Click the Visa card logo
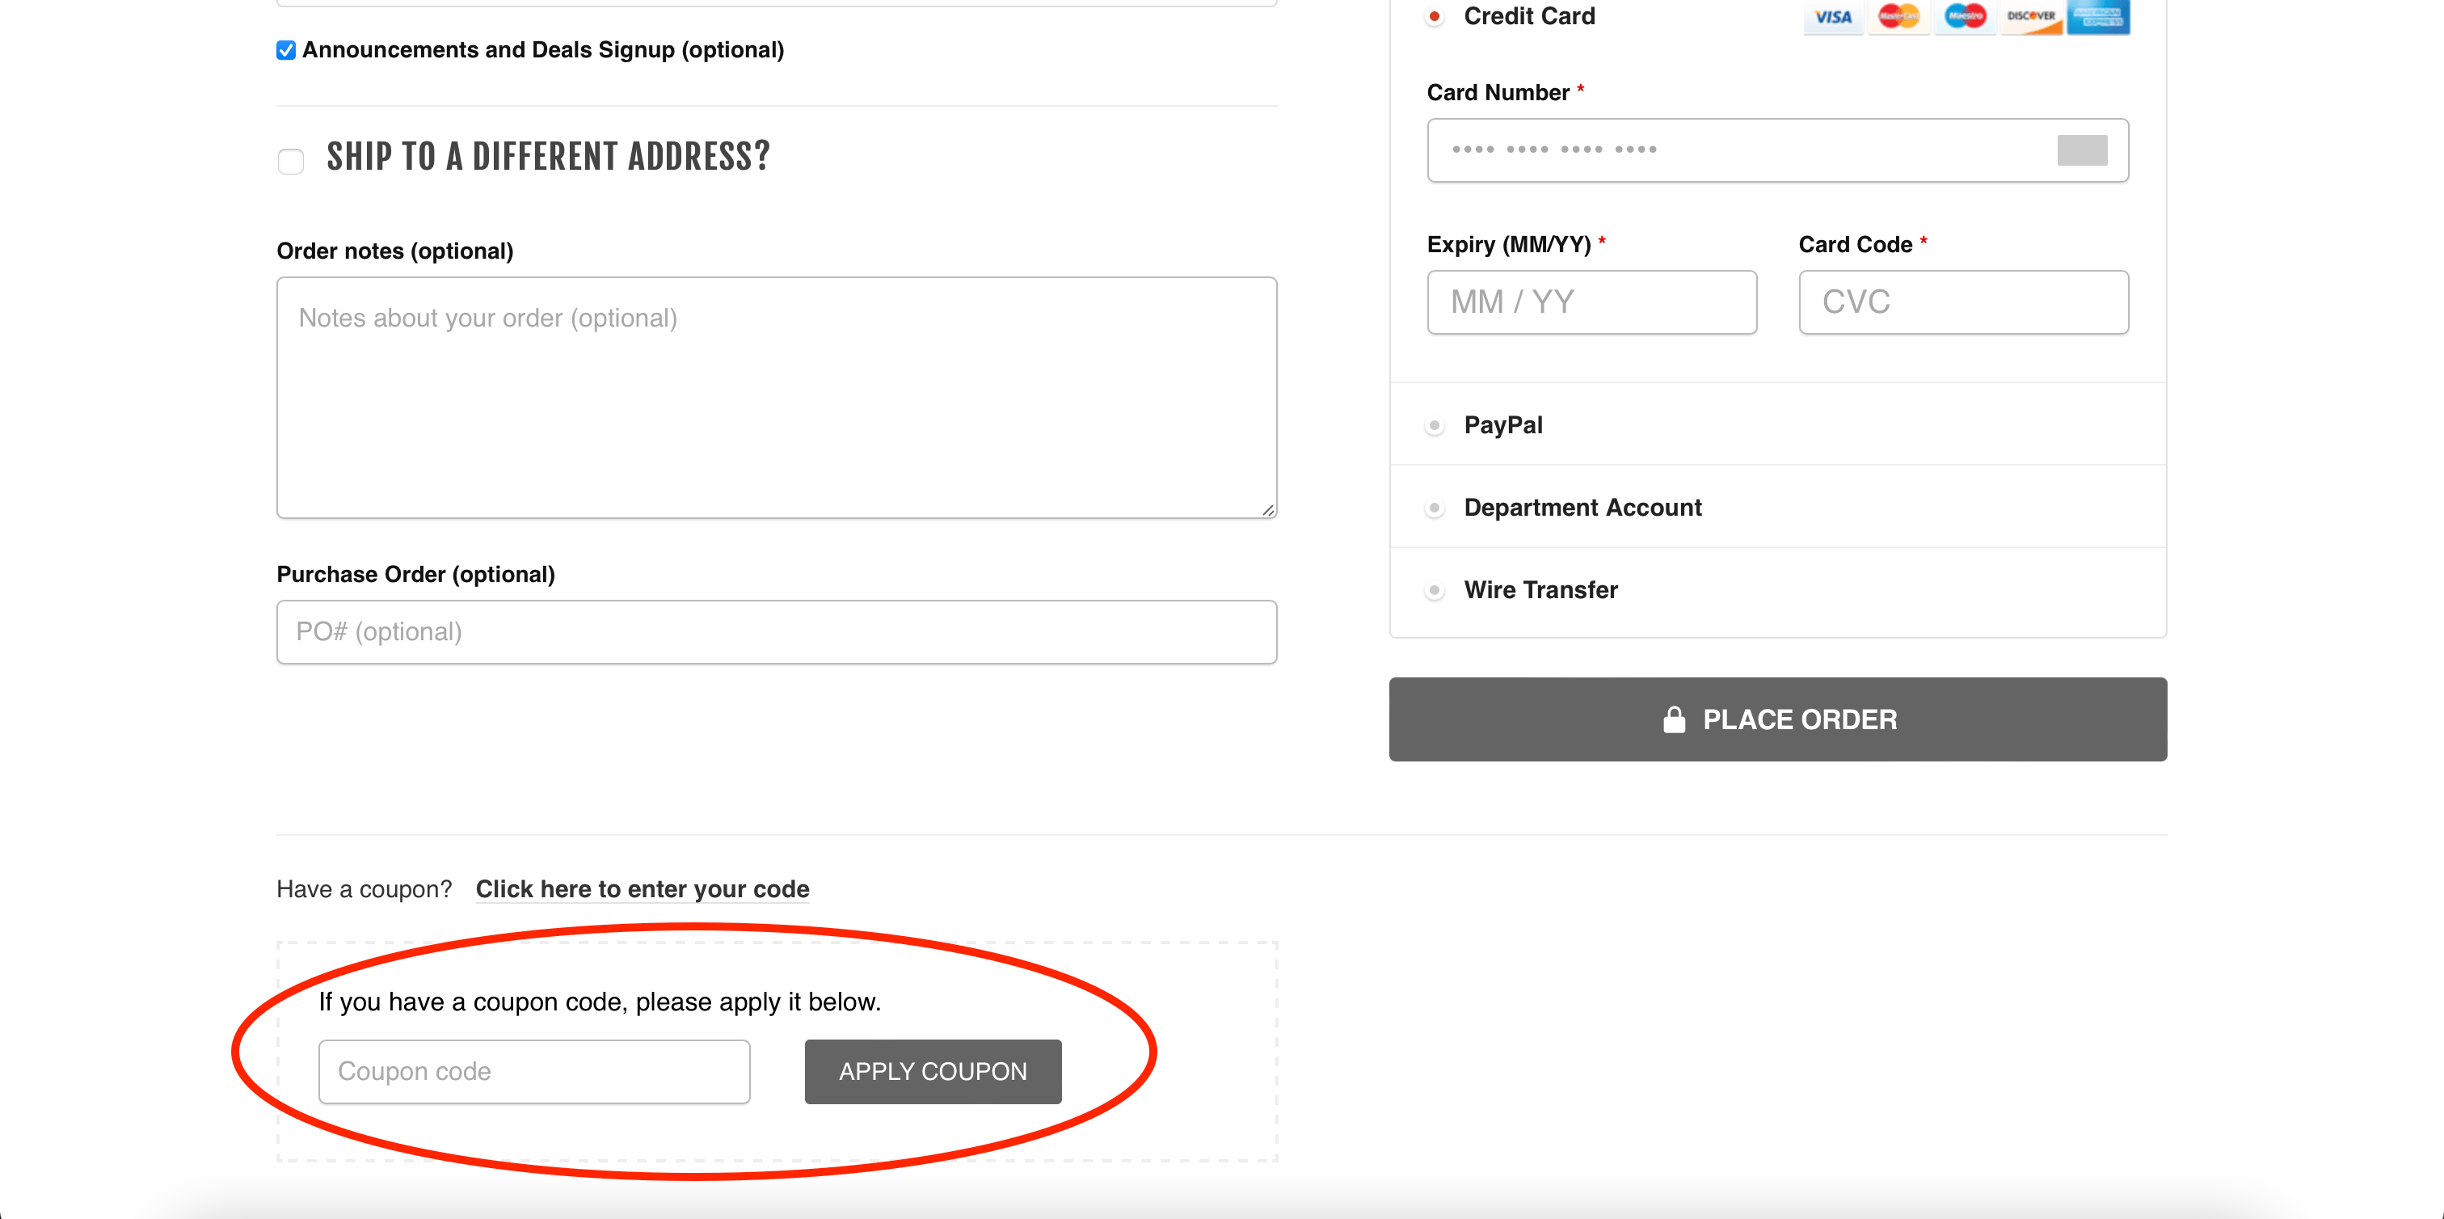Viewport: 2444px width, 1219px height. click(x=1832, y=16)
